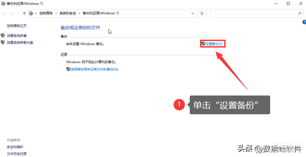306x157 pixels.
Task: Click the text Windows 找不到此计算机的备份。
Action: coord(91,62)
